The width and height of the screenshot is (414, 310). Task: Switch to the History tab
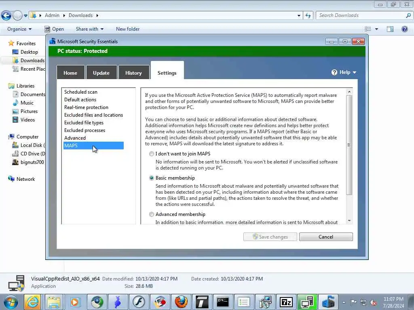(133, 73)
